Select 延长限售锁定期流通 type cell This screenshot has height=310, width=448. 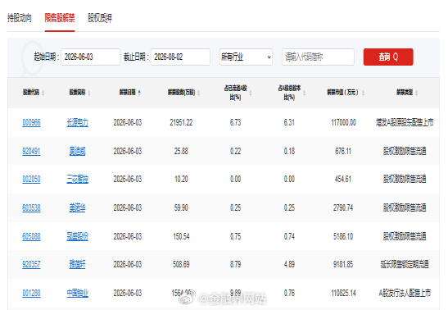coord(405,265)
